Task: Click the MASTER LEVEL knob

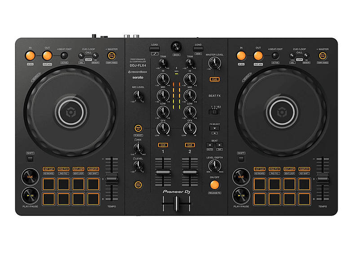Action: pyautogui.click(x=215, y=63)
